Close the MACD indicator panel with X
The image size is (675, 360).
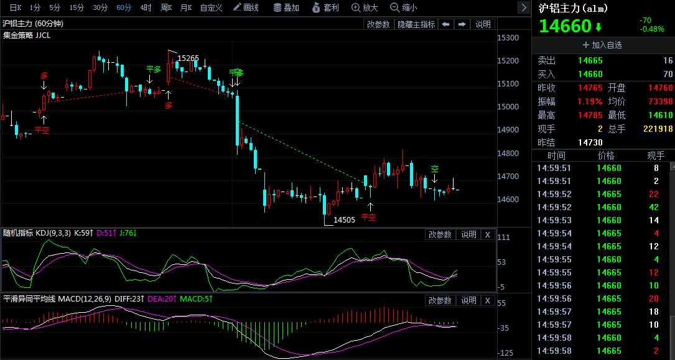[x=488, y=300]
